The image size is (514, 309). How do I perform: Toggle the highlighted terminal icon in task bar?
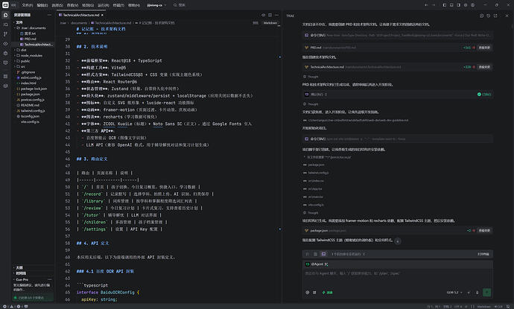coord(323,254)
